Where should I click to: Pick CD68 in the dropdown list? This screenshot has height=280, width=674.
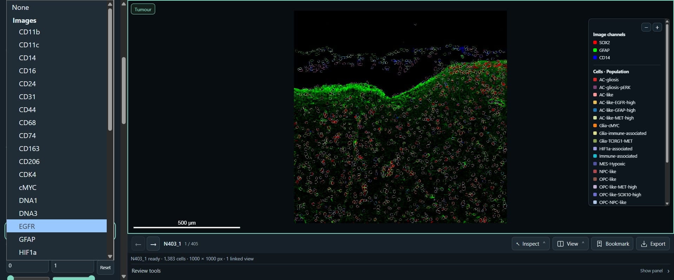click(57, 123)
